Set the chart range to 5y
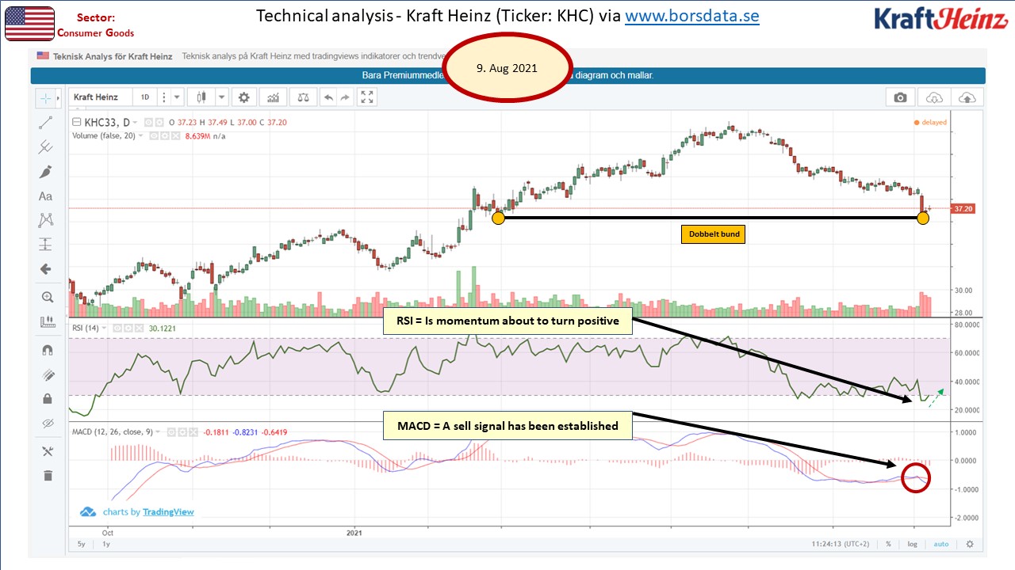 [x=81, y=545]
